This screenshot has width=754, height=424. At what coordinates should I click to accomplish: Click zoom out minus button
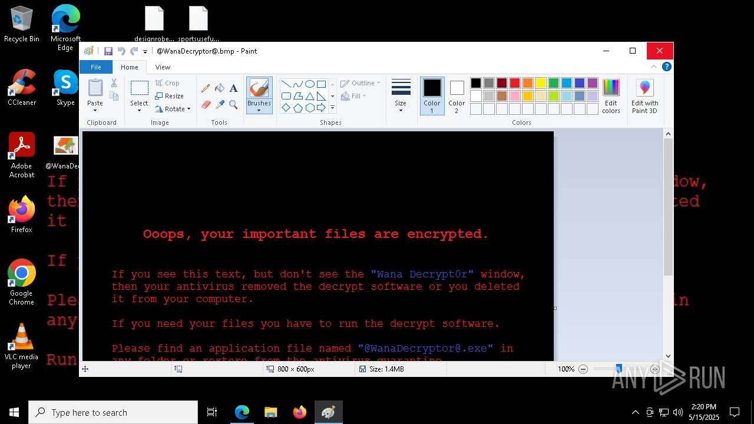(583, 369)
